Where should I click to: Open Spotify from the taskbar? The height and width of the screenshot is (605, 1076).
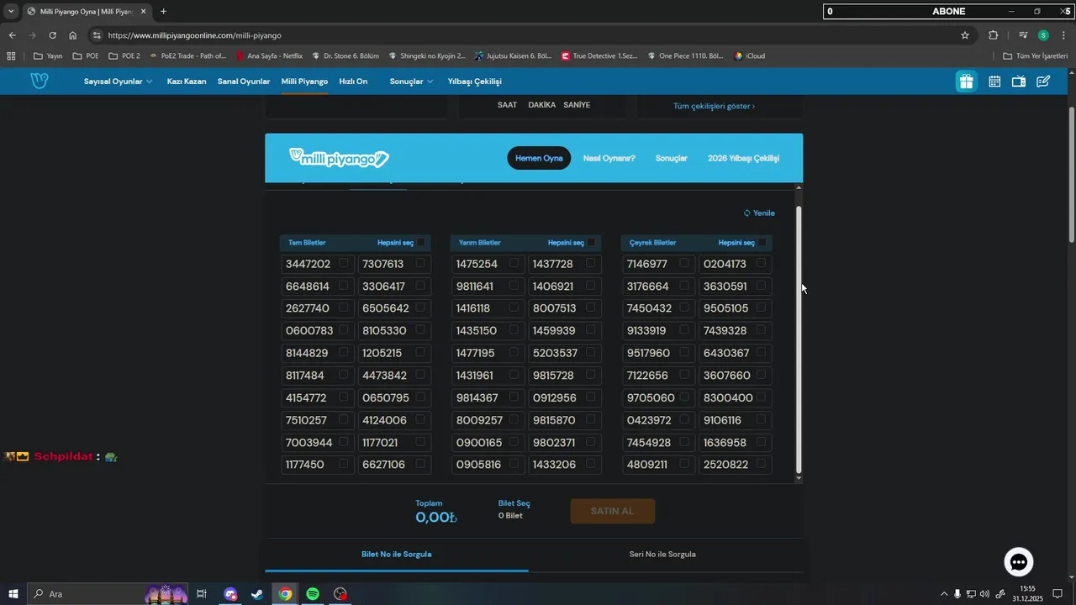[313, 594]
